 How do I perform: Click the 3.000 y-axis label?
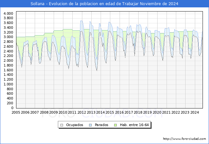pos(8,37)
